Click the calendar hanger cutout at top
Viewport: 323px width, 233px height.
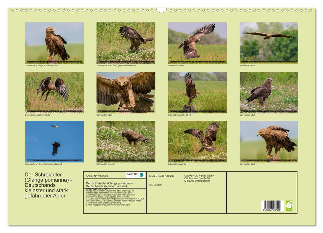coord(161,10)
